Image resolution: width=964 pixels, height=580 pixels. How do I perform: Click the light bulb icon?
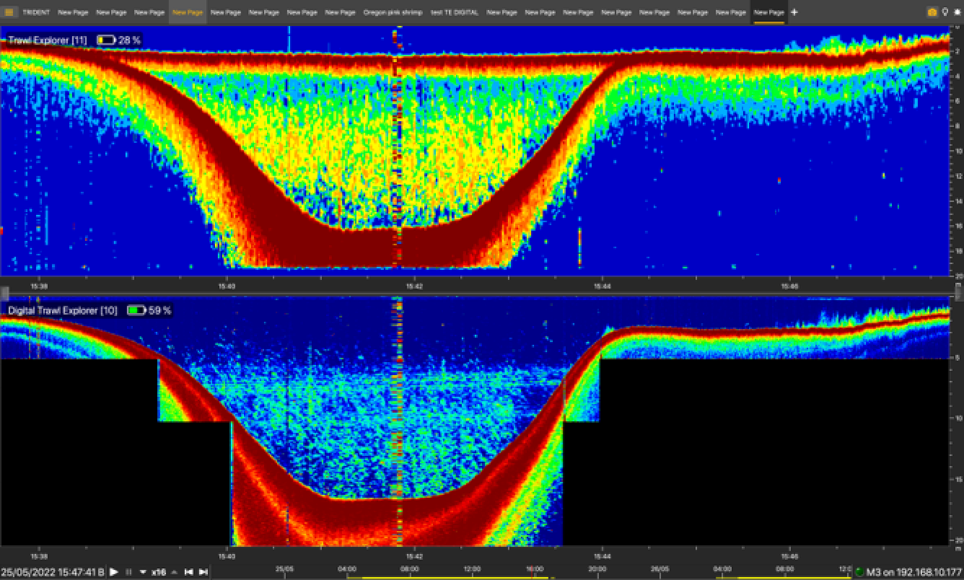[945, 12]
